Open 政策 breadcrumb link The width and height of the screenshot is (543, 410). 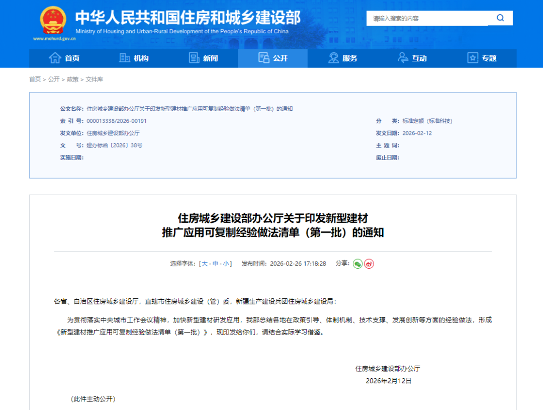click(73, 79)
